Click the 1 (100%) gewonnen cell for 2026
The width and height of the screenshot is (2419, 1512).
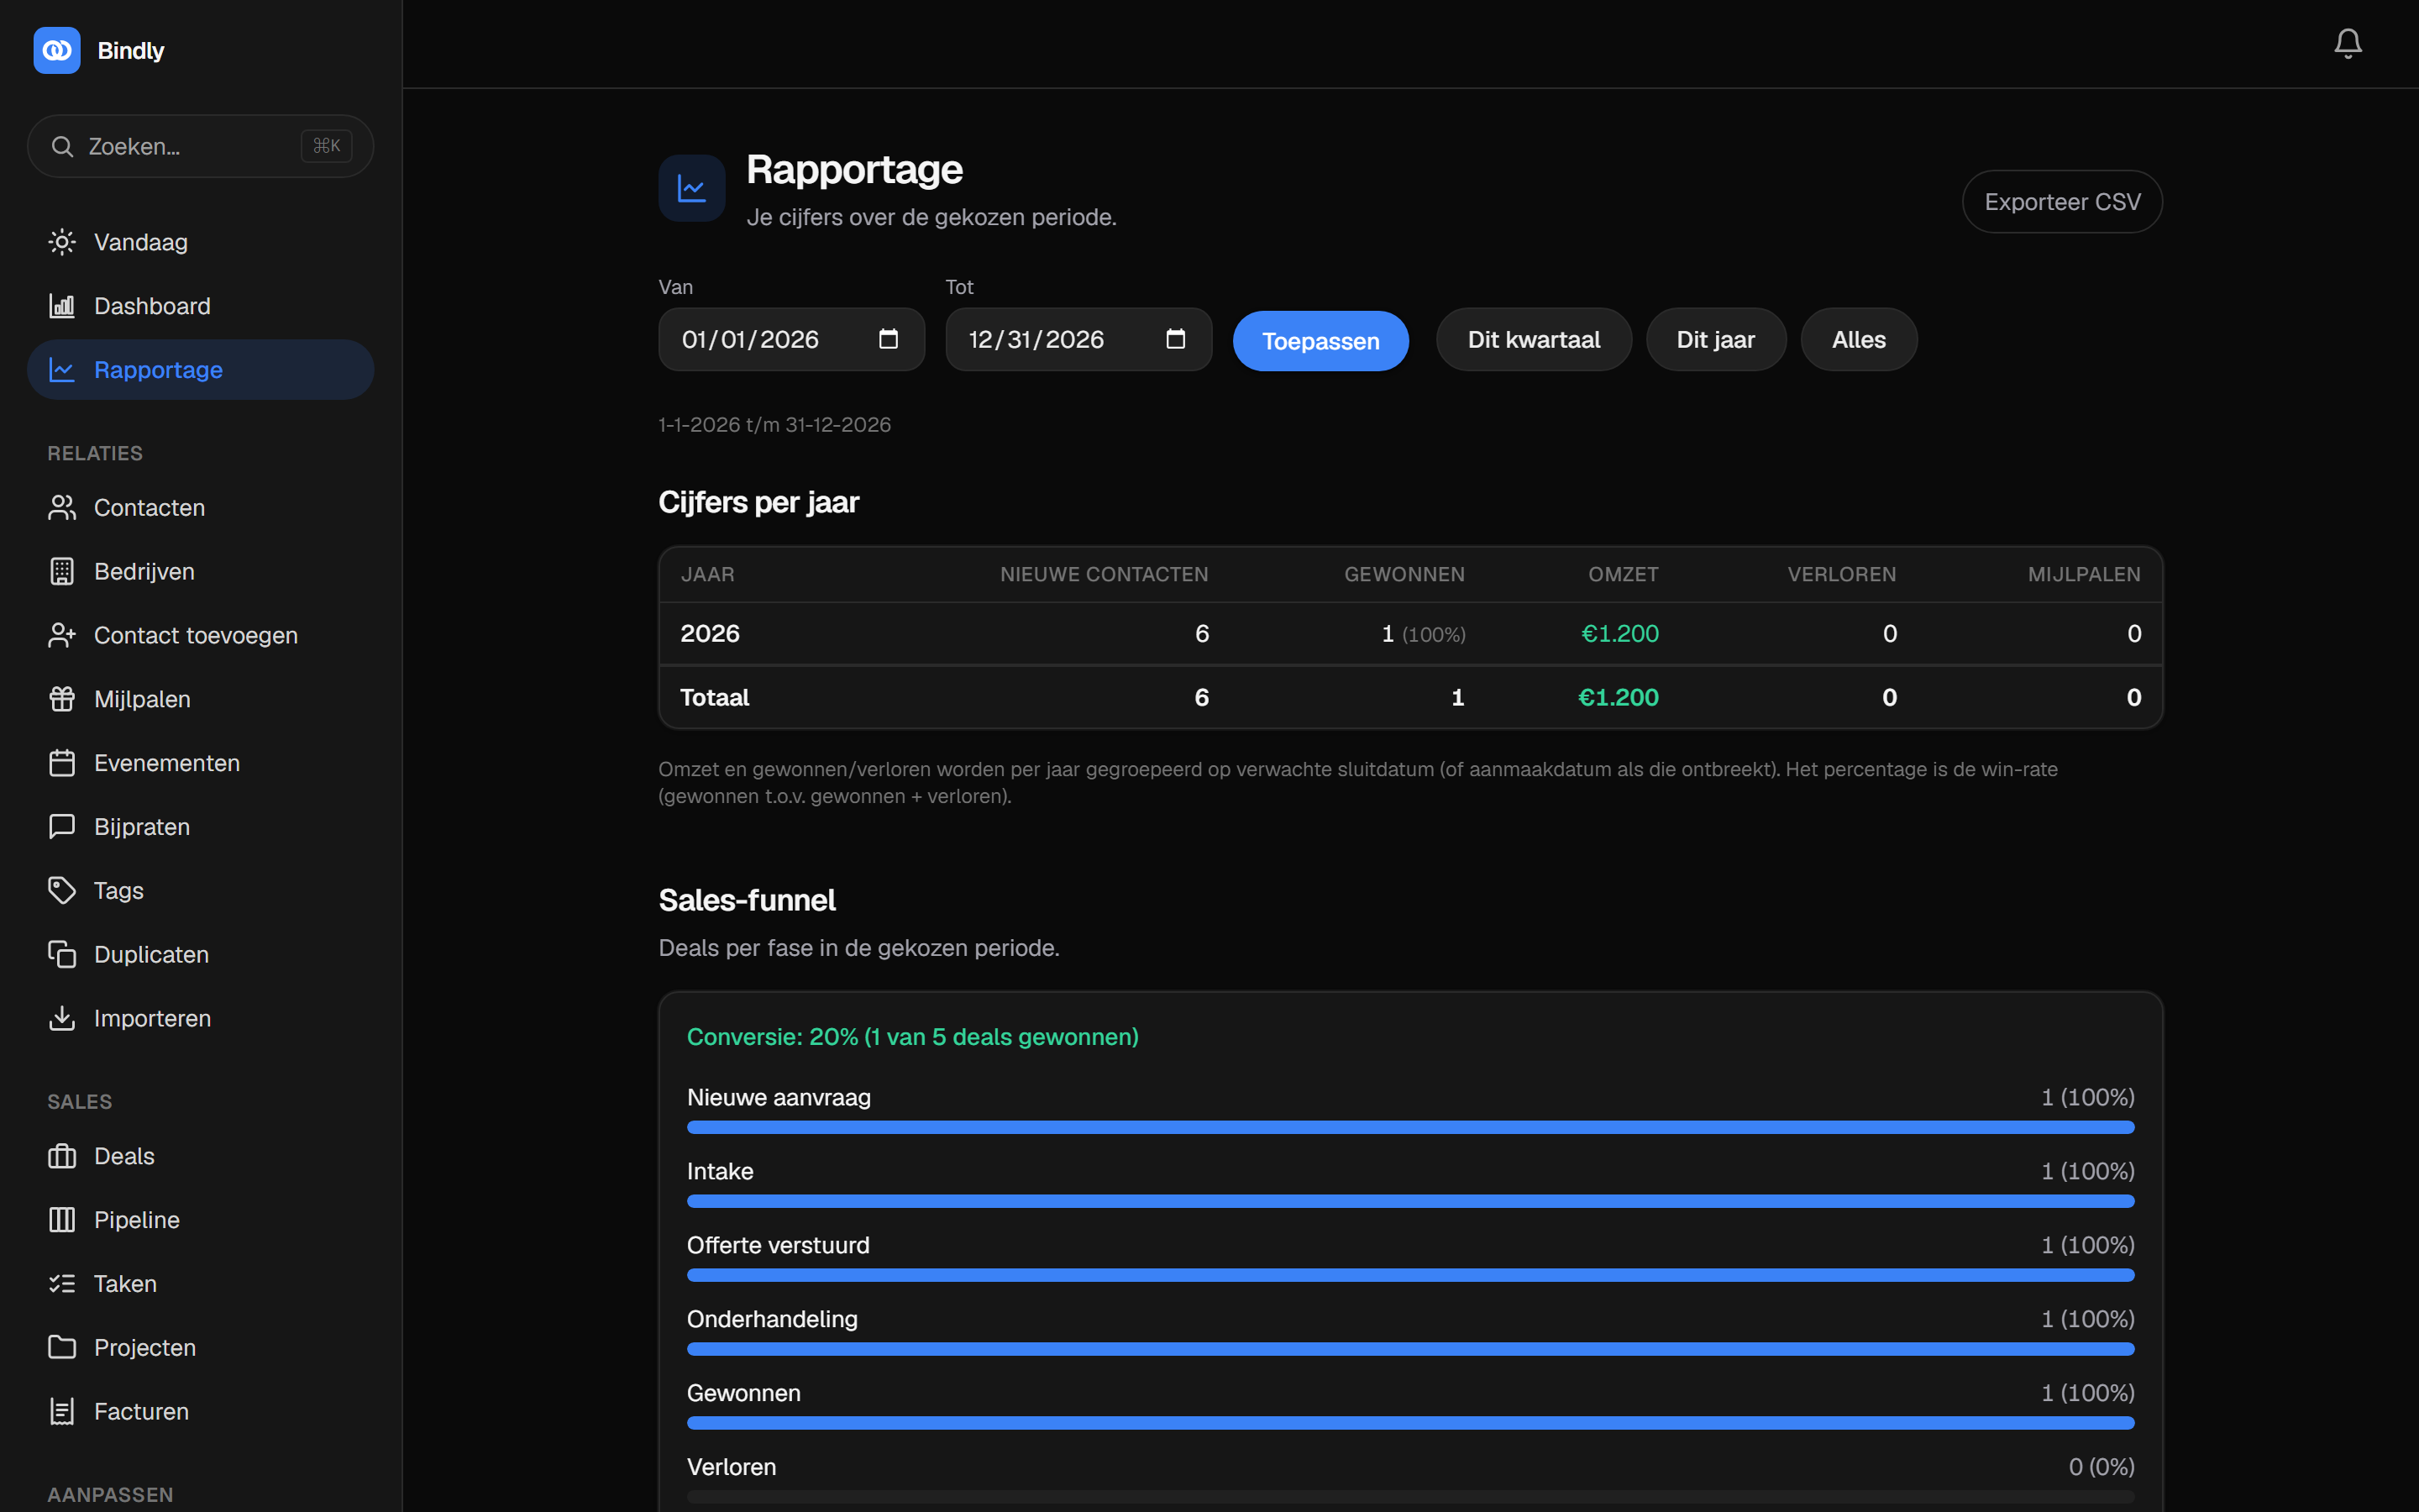(x=1424, y=634)
